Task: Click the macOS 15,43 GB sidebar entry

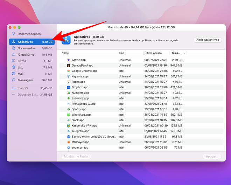Action: coord(32,88)
